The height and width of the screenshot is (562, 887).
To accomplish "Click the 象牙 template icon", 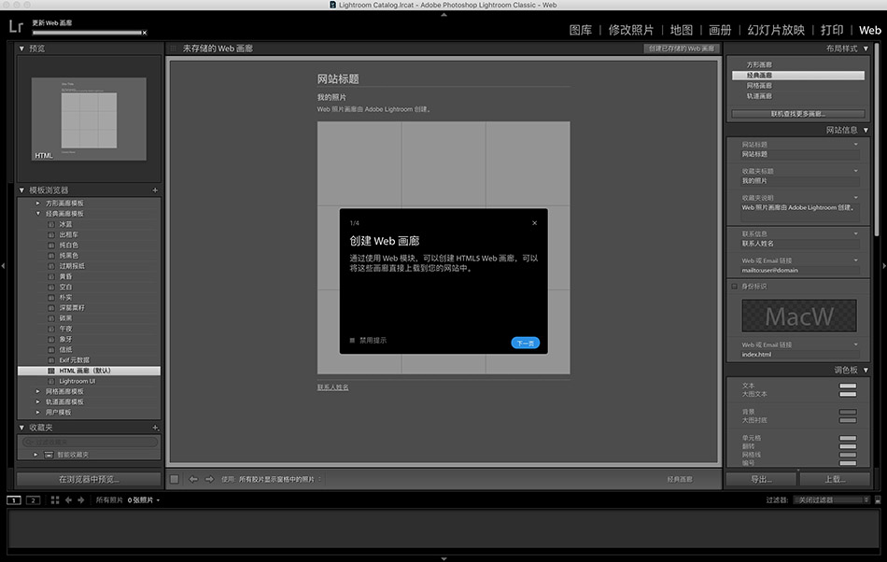I will [x=51, y=339].
